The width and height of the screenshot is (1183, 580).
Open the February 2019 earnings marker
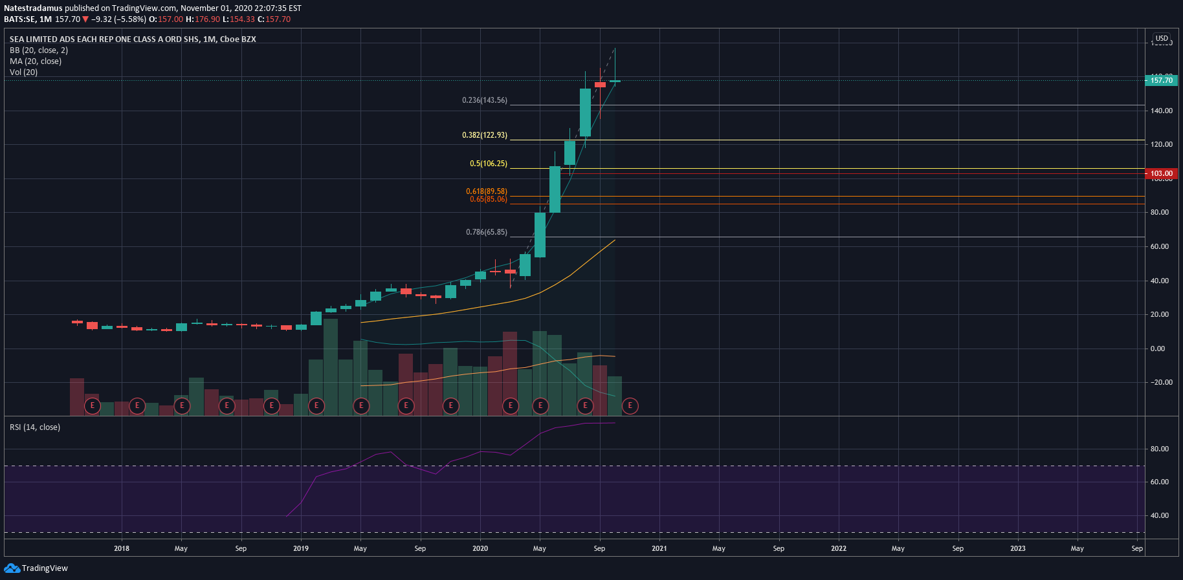point(316,406)
